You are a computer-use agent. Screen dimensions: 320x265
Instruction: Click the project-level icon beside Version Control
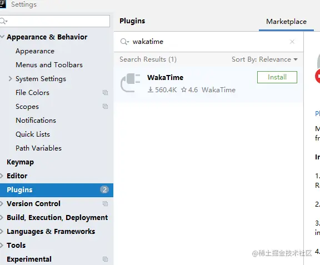(106, 204)
